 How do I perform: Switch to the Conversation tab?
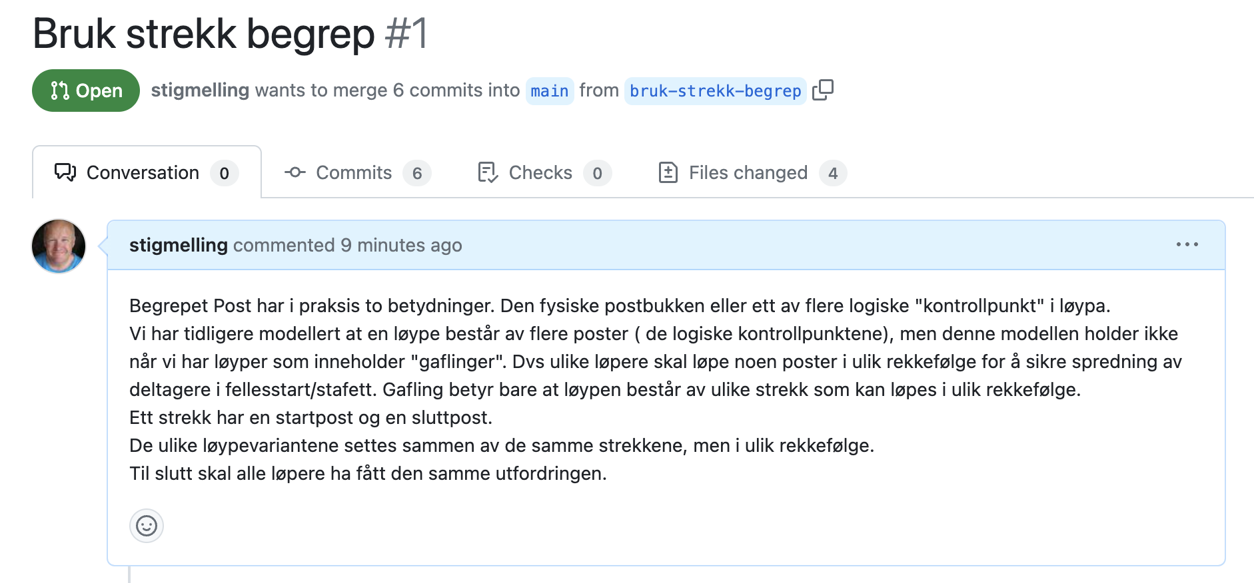(143, 172)
